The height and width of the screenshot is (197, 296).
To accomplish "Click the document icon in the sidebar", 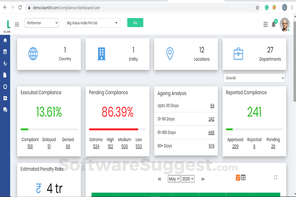I will (5, 75).
